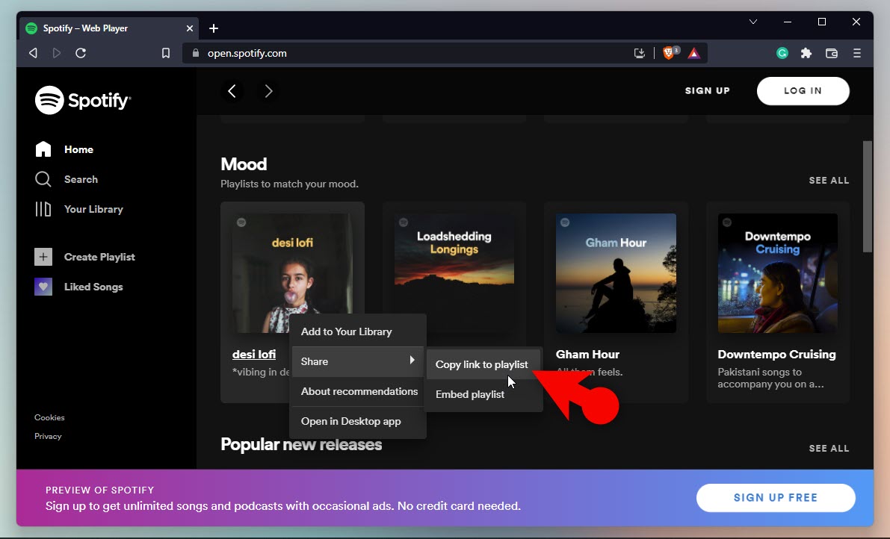Open Your Library icon in sidebar

click(x=43, y=209)
